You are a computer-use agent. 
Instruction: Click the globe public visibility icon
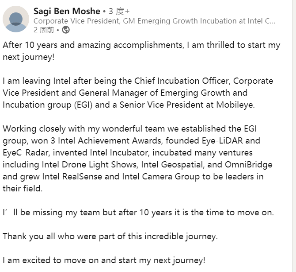66,30
